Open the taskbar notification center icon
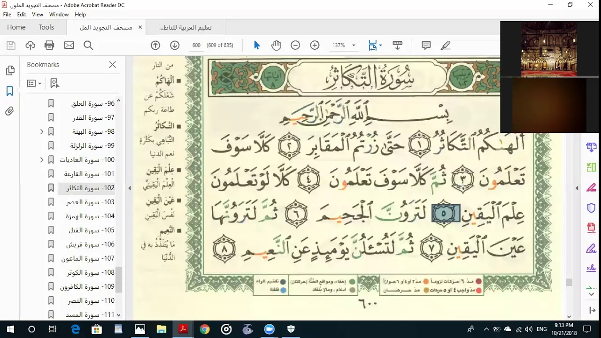The image size is (601, 338). [587, 329]
